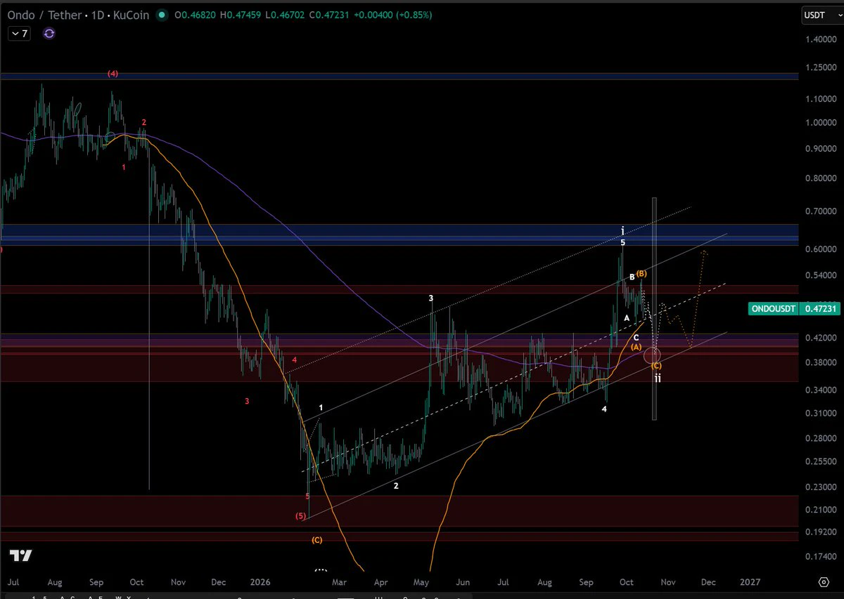Click the 0.17400 price axis label
This screenshot has height=599, width=844.
(819, 557)
